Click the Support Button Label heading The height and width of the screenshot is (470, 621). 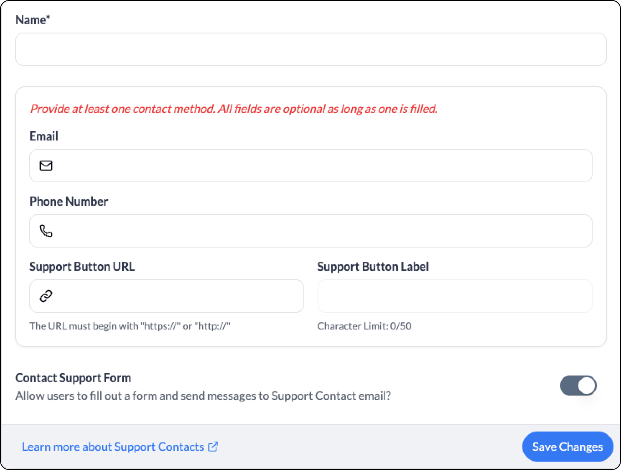click(x=373, y=266)
